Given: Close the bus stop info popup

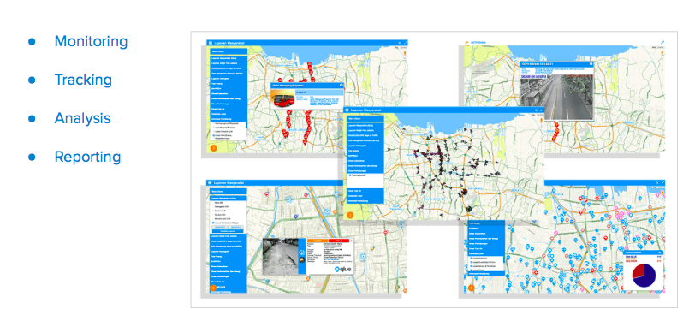Looking at the screenshot, I should tap(341, 86).
